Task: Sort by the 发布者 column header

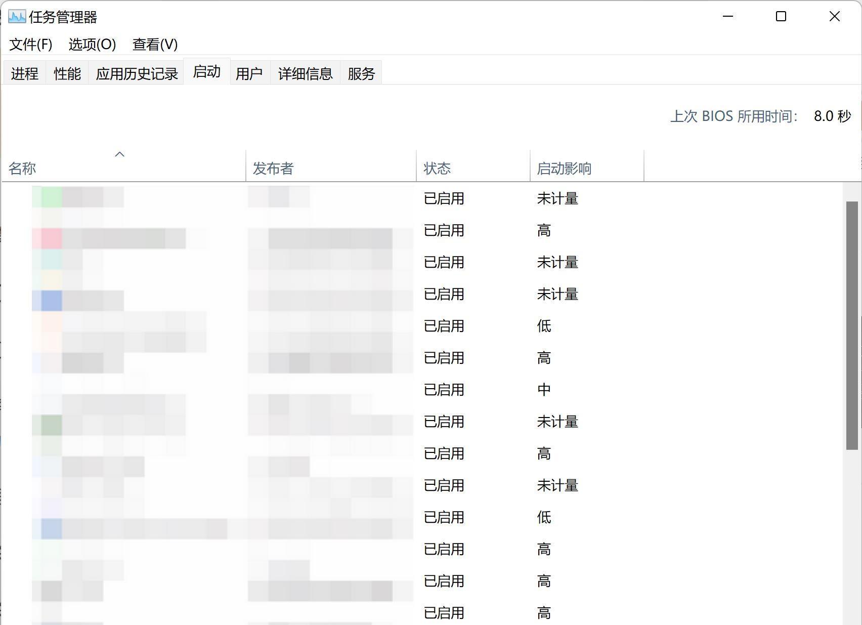Action: 331,165
